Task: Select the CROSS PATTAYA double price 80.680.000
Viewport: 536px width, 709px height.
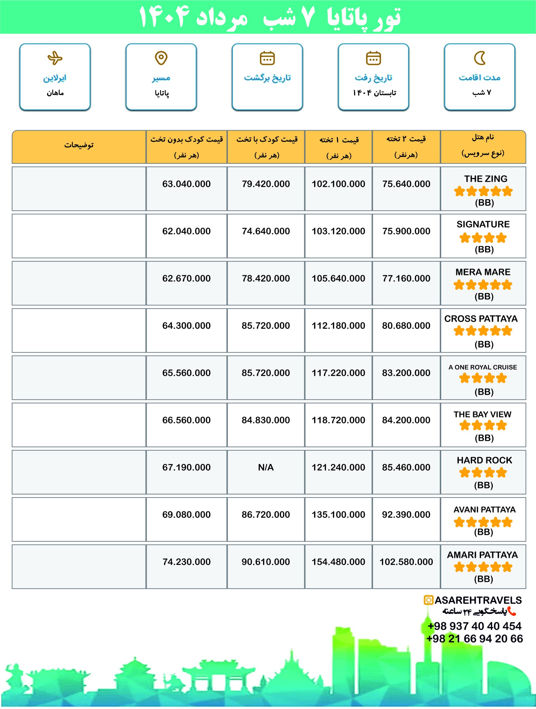Action: pos(406,326)
